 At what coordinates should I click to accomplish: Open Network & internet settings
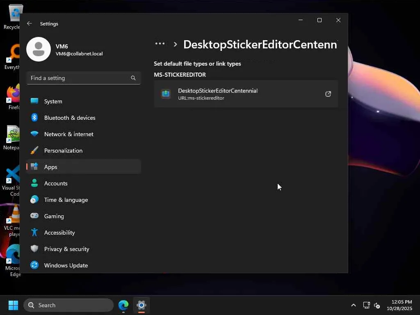click(84, 134)
